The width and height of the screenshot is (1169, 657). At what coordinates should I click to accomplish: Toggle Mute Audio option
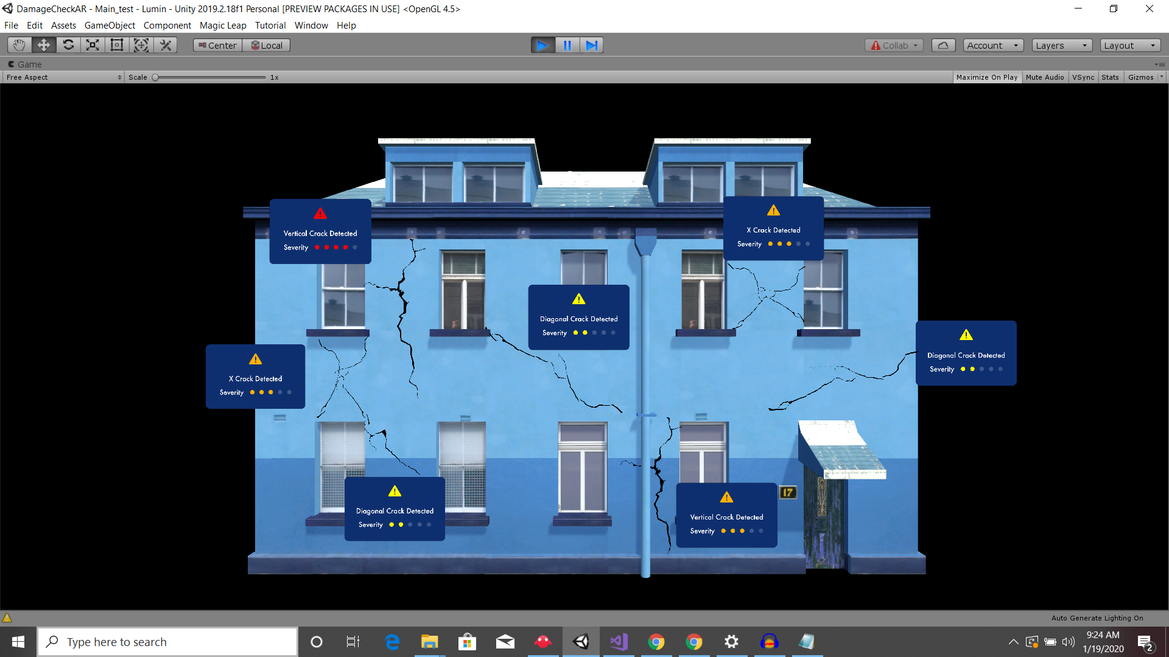coord(1045,77)
